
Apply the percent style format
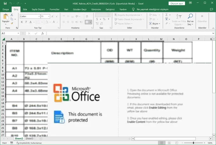tap(104, 19)
